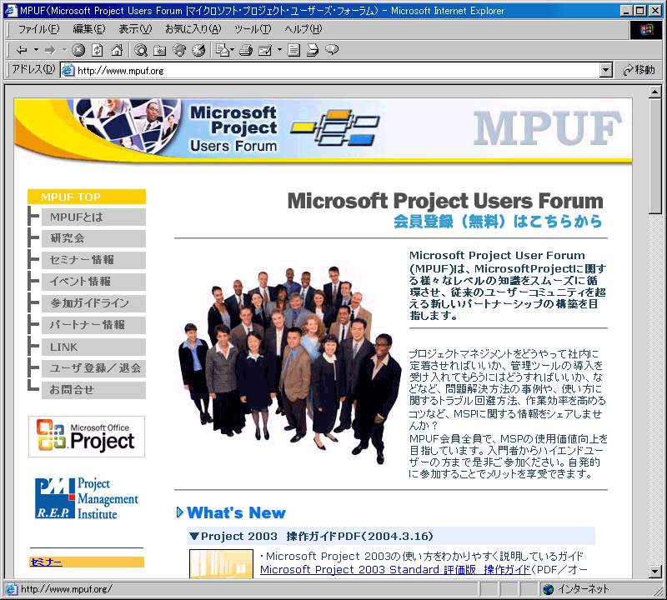
Task: Click the scanner-like toolbar icon
Action: [x=313, y=50]
